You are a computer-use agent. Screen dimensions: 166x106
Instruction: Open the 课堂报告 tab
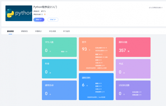click(x=24, y=31)
